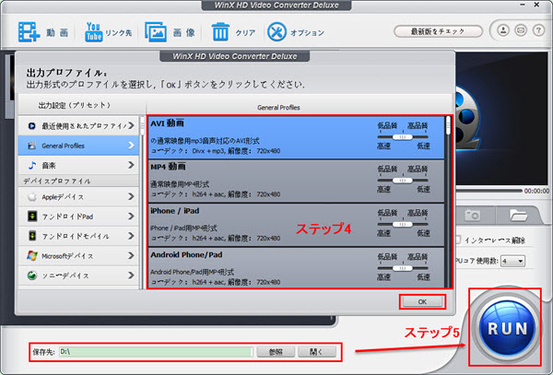Select the iPhone / iPad profile title

175,211
